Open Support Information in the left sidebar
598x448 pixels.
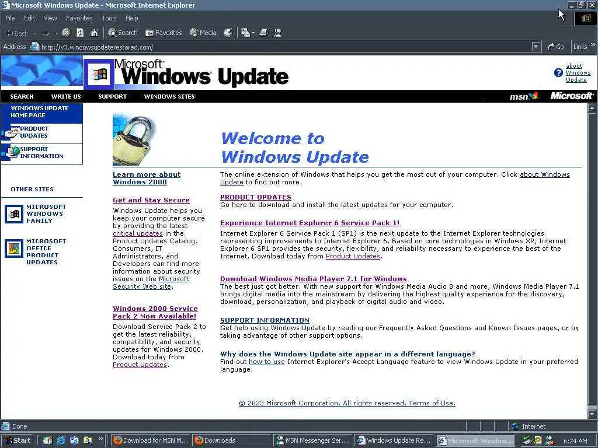42,153
